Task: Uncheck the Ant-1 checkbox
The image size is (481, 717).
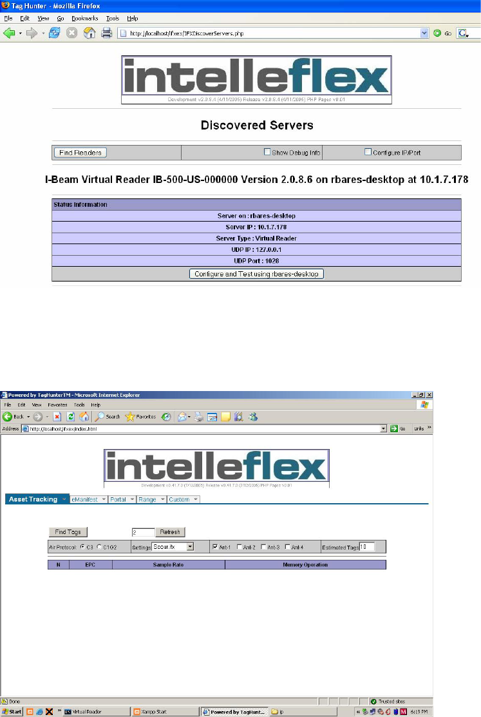Action: coord(215,547)
